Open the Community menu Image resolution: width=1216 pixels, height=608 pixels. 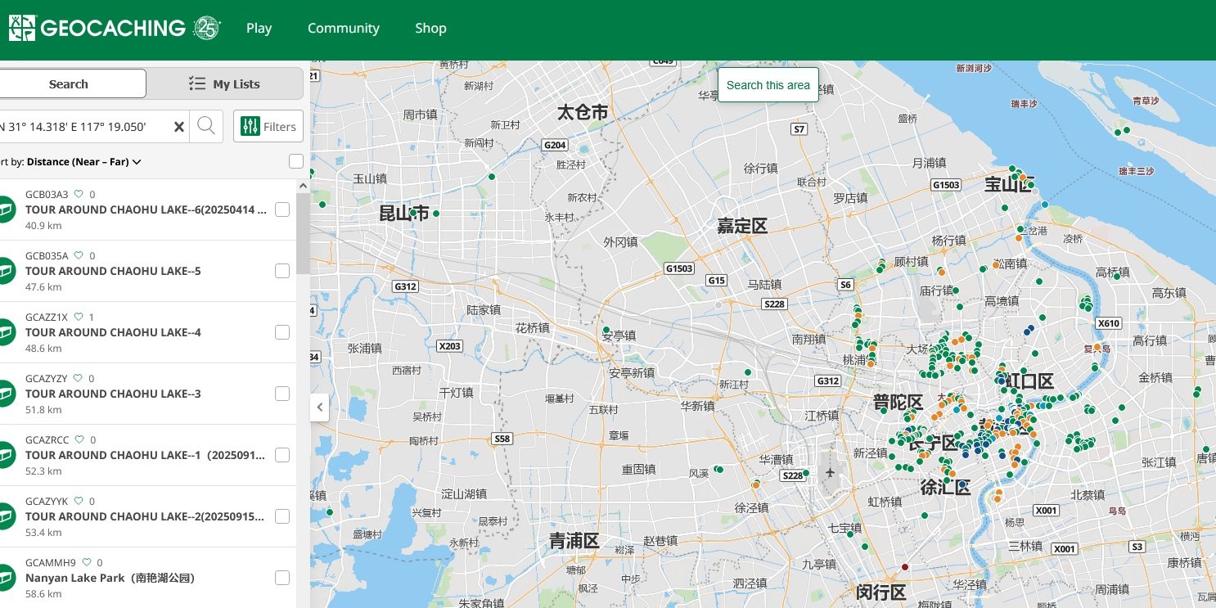(x=343, y=28)
